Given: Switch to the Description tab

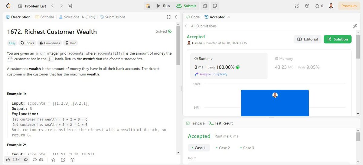Looking at the screenshot, I should coord(18,17).
